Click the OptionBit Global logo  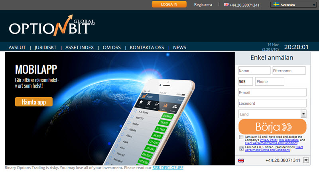coord(52,25)
